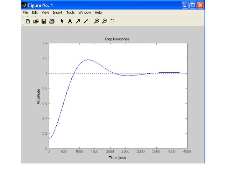Click the y-axis tick label 0.2
226x171 pixels.
(x=45, y=133)
